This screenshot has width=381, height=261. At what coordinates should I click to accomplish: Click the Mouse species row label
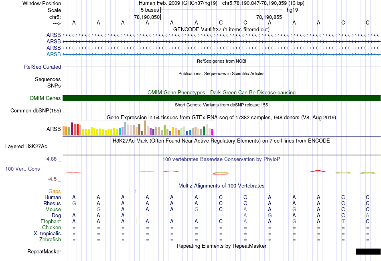click(53, 210)
